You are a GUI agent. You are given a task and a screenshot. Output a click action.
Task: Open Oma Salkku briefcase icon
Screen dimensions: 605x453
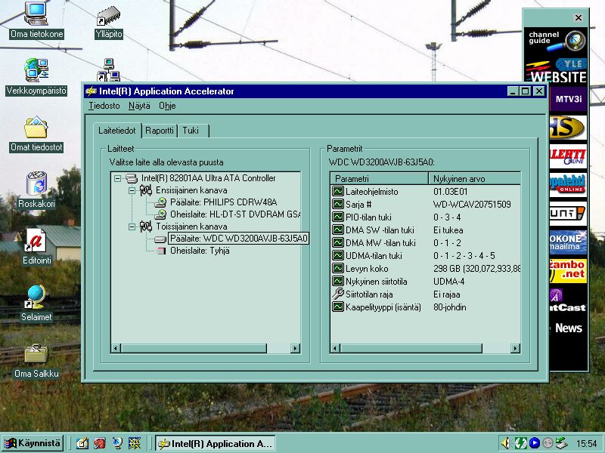click(x=36, y=355)
